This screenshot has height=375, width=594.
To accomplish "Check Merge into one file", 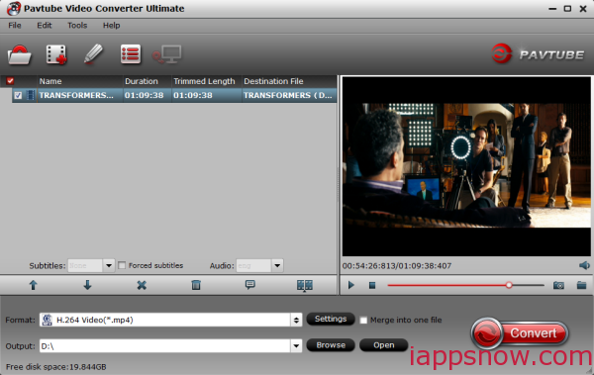I will click(363, 320).
